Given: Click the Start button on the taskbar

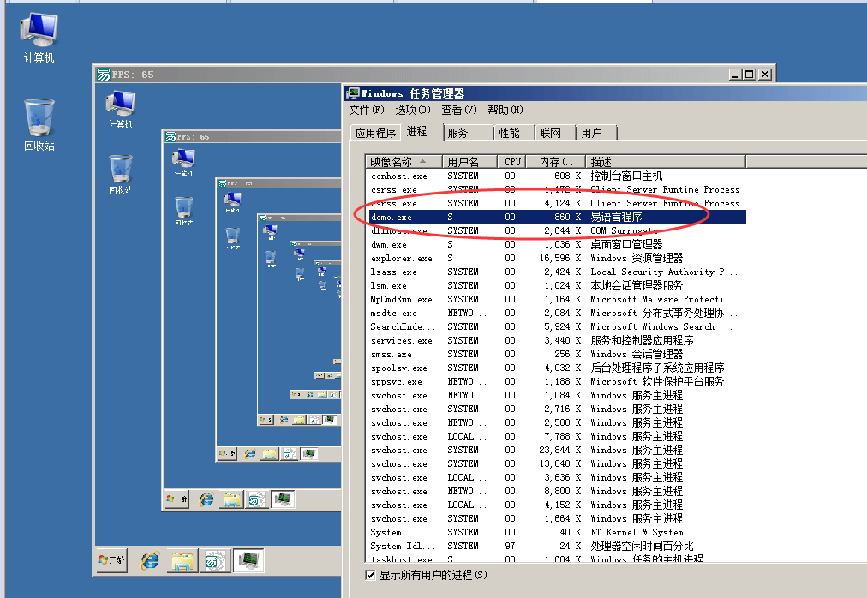Looking at the screenshot, I should click(110, 561).
